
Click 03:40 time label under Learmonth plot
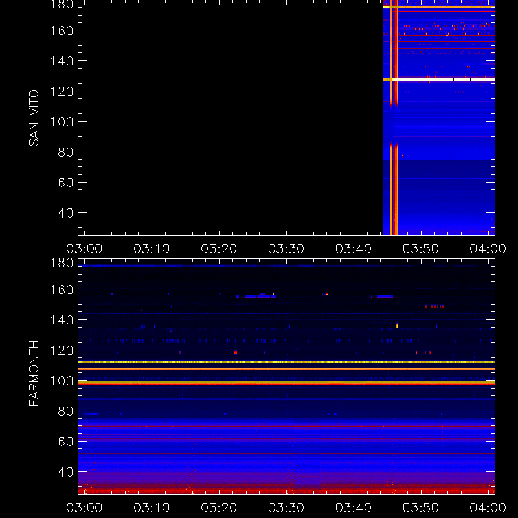click(x=354, y=508)
